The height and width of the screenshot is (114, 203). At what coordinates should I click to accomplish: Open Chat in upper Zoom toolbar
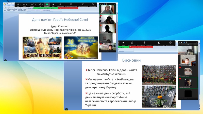point(40,5)
